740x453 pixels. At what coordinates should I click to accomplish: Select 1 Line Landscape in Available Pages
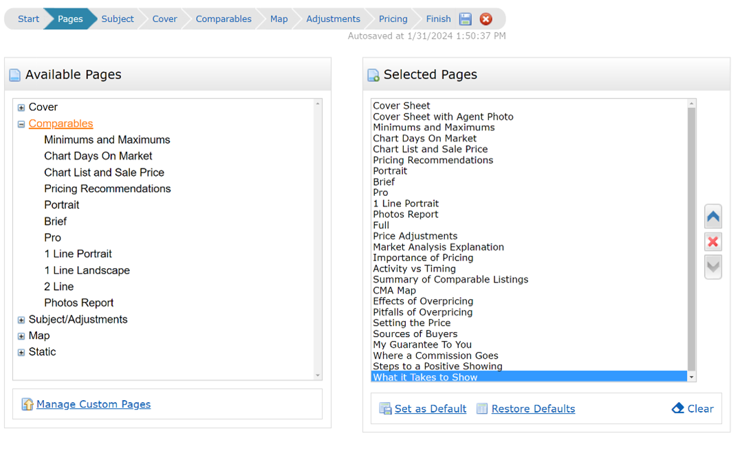(x=87, y=270)
